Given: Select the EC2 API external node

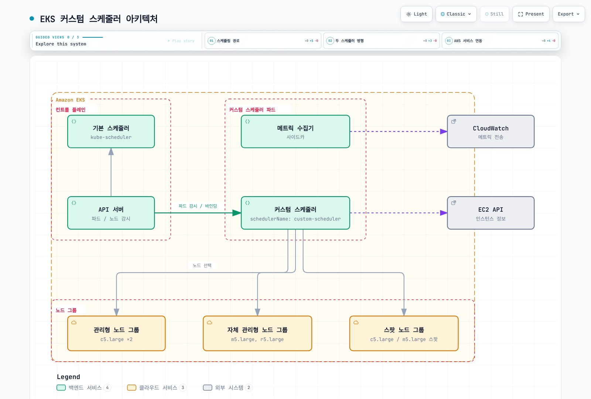Looking at the screenshot, I should coord(491,213).
